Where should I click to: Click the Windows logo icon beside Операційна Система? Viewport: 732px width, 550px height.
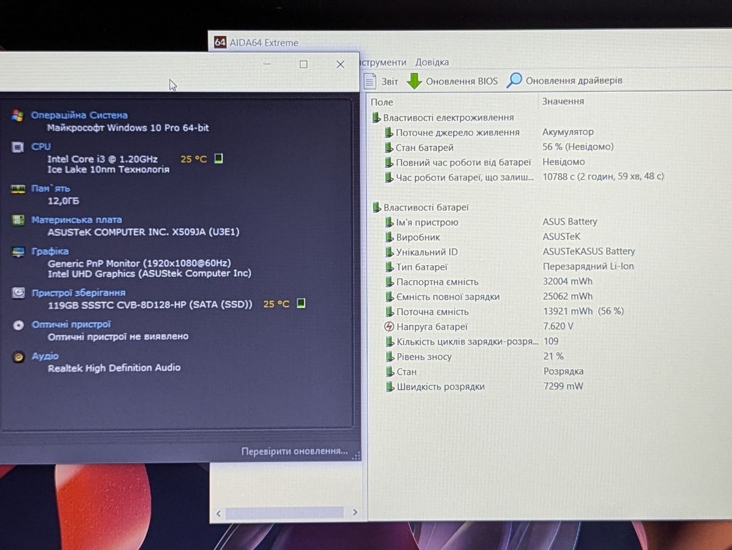(x=18, y=115)
